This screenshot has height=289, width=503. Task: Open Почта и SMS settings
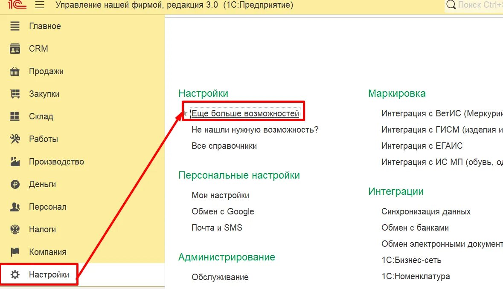pos(217,228)
